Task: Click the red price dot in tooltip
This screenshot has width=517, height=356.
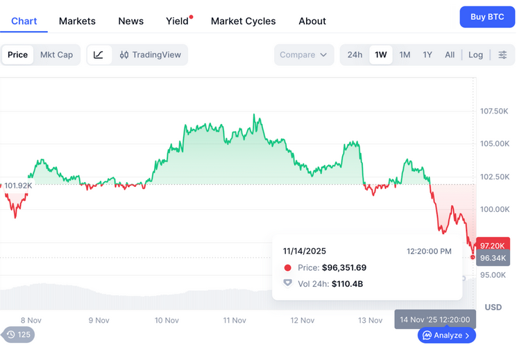Action: (x=288, y=268)
